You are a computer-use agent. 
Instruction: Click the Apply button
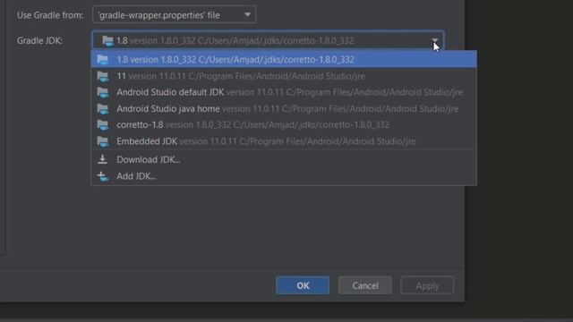(x=427, y=285)
